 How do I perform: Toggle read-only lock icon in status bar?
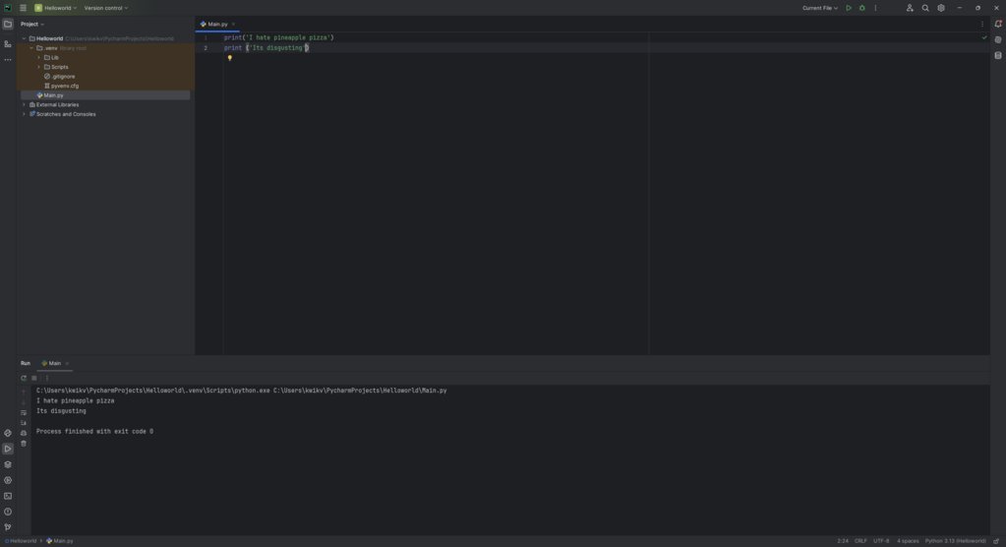pos(996,541)
